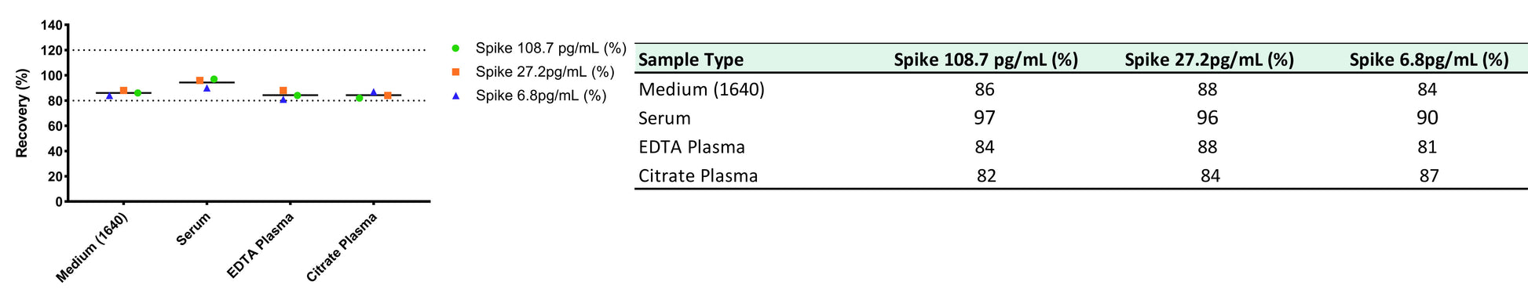This screenshot has width=1528, height=296.
Task: Click the Spike 108.7 pg/mL legend label
Action: click(550, 49)
